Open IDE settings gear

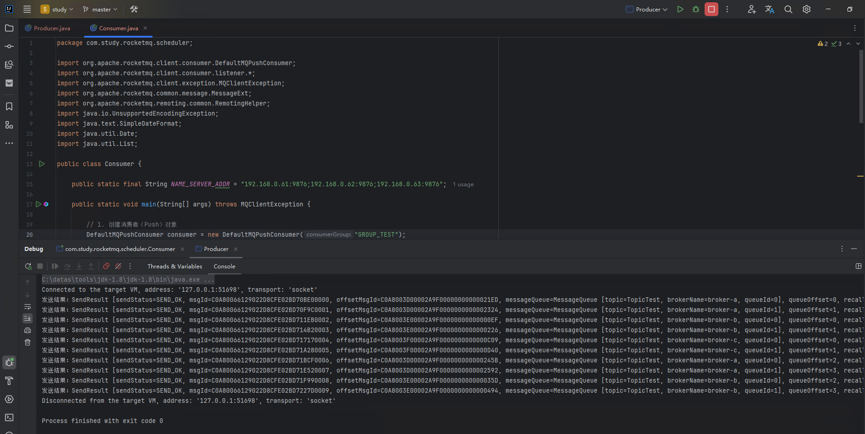tap(807, 9)
